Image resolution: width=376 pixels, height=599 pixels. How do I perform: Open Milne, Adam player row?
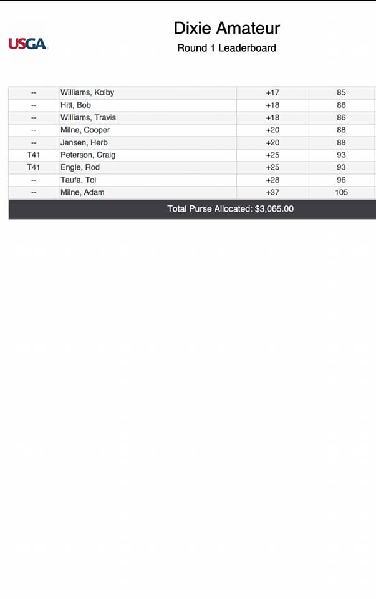[x=82, y=192]
